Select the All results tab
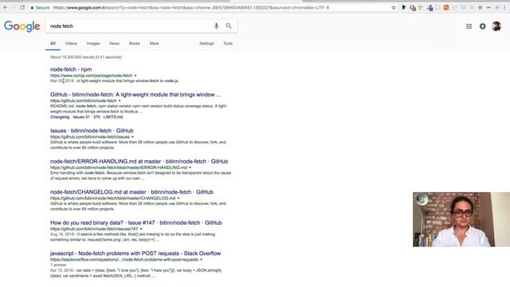510x287 pixels. [x=53, y=43]
